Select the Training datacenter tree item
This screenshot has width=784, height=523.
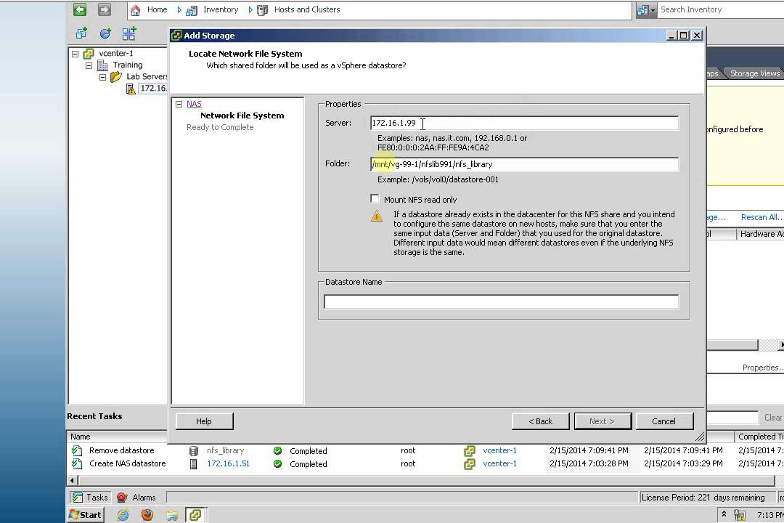coord(128,65)
